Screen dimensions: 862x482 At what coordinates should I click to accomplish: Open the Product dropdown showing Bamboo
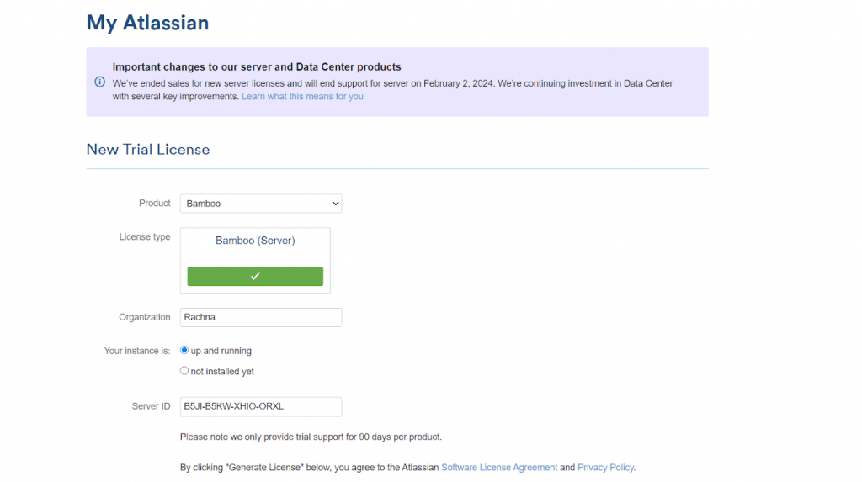coord(261,204)
